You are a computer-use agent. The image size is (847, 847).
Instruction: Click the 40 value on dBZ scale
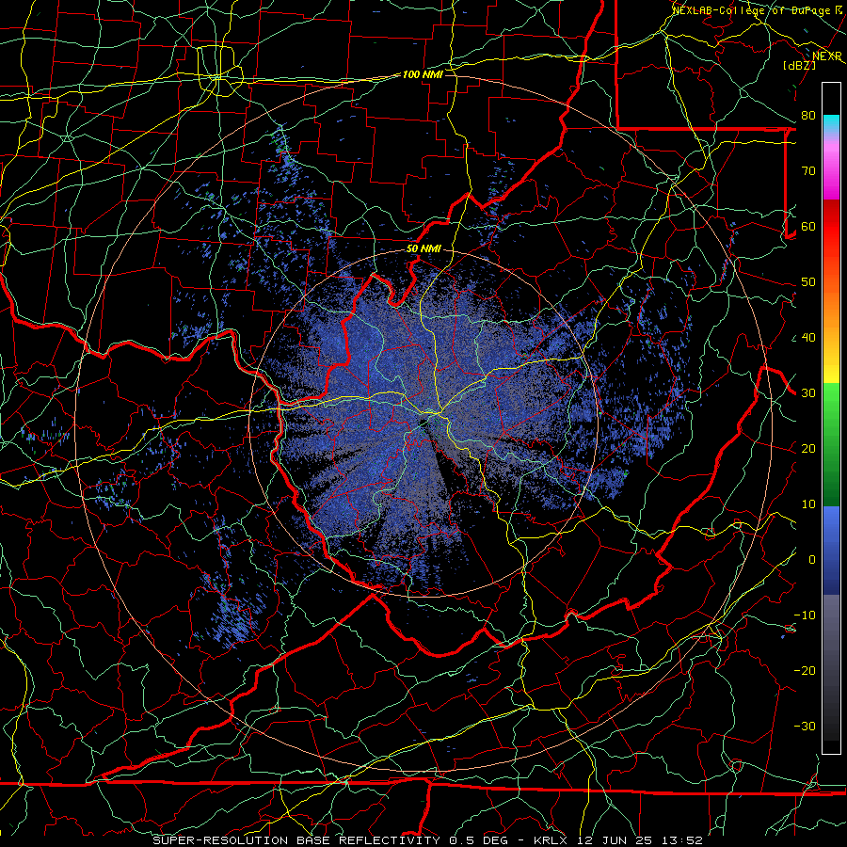[808, 338]
